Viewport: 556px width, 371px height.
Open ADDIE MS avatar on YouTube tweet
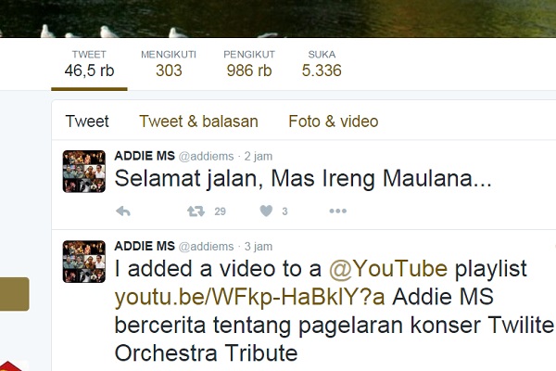[x=84, y=262]
